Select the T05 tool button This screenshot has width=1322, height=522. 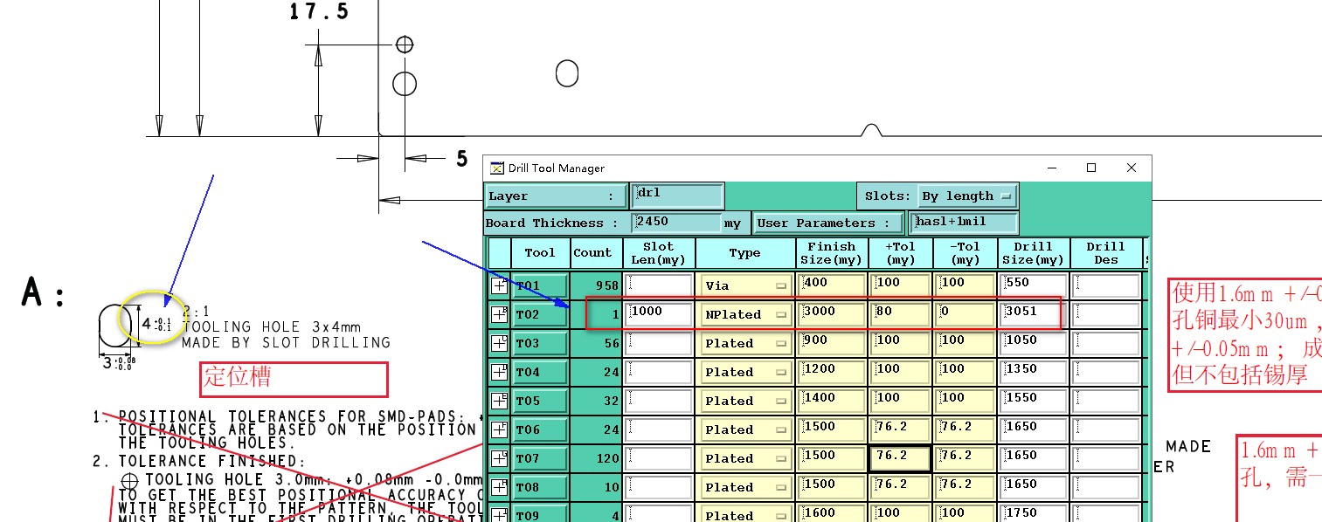click(540, 401)
